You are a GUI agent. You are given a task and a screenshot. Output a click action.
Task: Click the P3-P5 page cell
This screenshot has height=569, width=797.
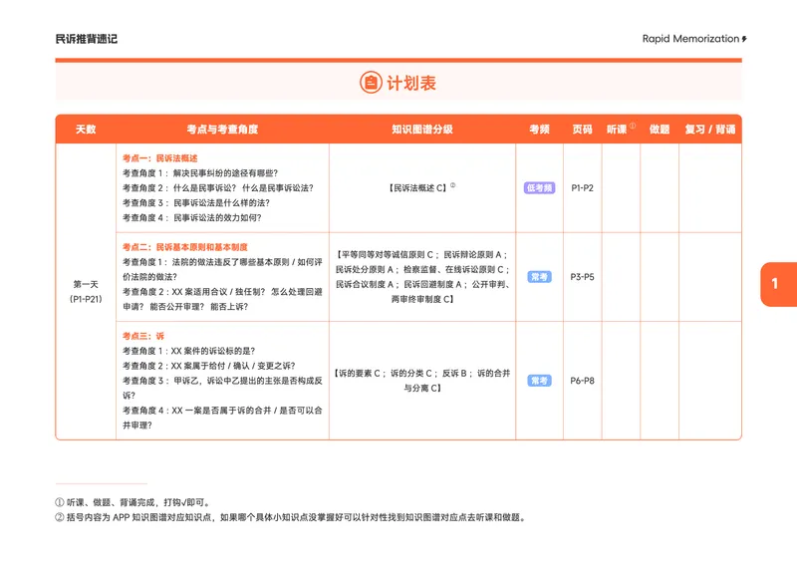(582, 277)
